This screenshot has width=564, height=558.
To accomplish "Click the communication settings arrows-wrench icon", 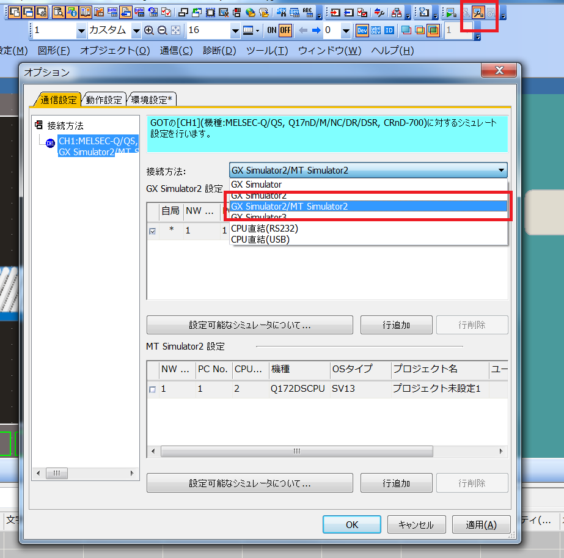I will pyautogui.click(x=379, y=13).
